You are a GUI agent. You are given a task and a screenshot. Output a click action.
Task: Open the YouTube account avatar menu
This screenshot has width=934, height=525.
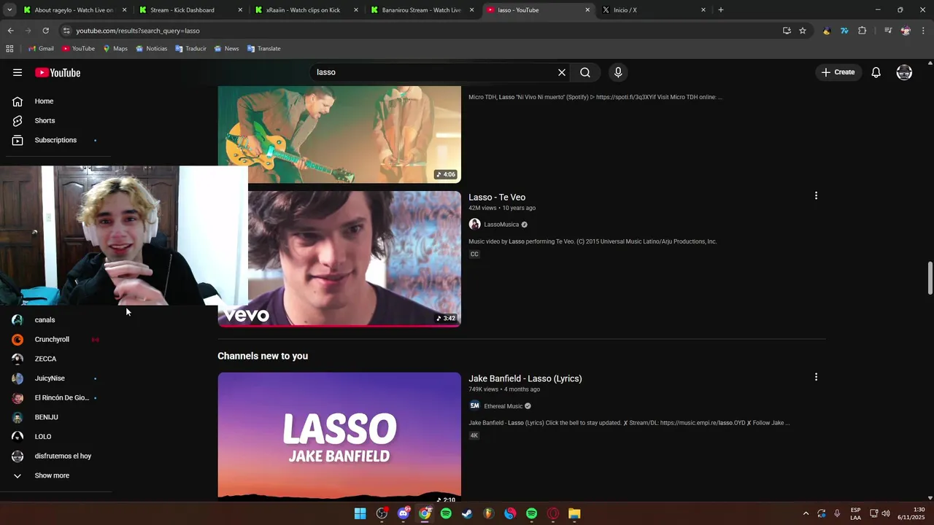point(904,72)
